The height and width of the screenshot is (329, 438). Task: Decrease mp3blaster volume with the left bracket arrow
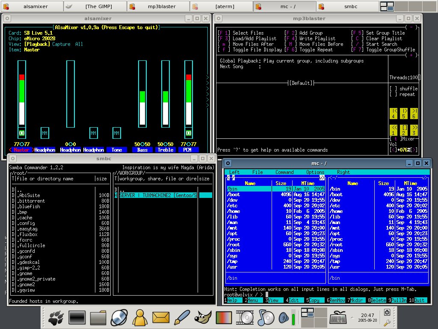[x=394, y=150]
